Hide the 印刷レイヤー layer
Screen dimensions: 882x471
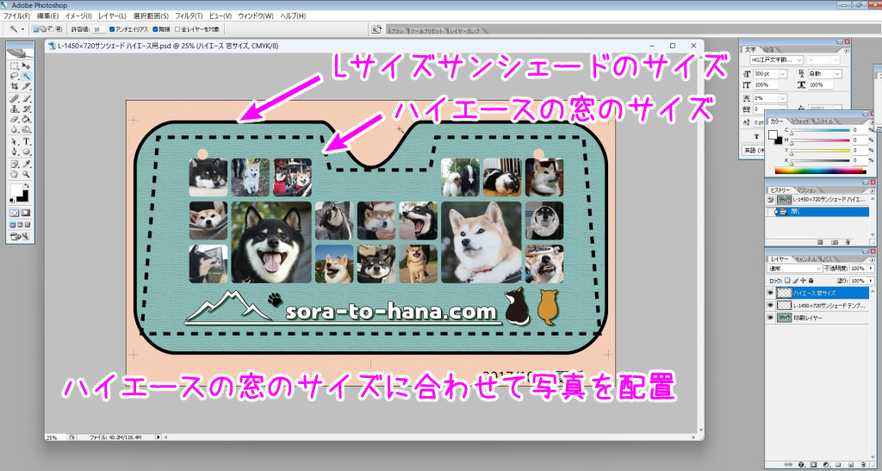tap(770, 317)
